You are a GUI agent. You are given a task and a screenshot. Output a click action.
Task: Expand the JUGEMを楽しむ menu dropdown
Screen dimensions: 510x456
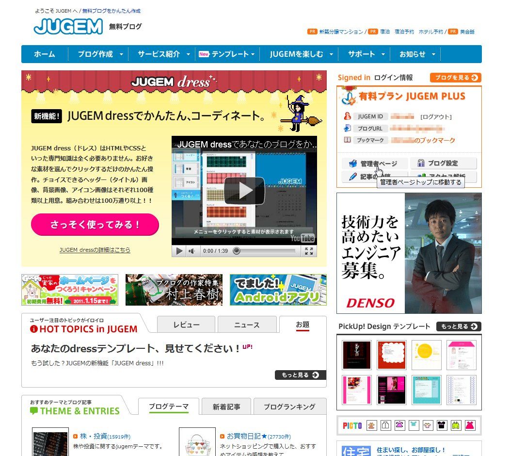[x=331, y=54]
